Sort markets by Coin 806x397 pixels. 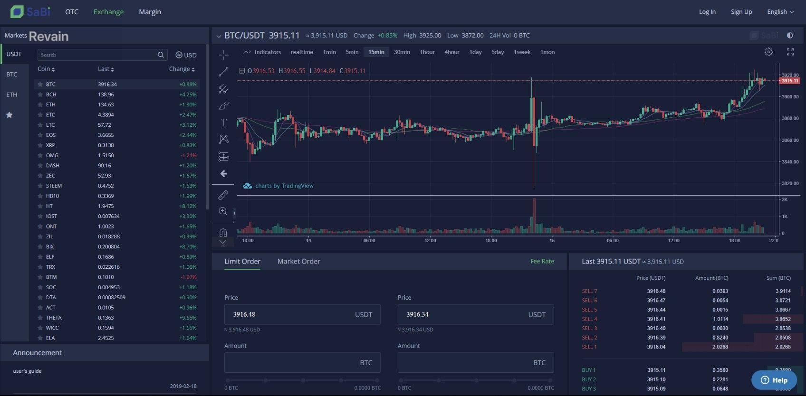point(46,69)
